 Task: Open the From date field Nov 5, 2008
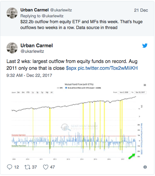click(124, 92)
